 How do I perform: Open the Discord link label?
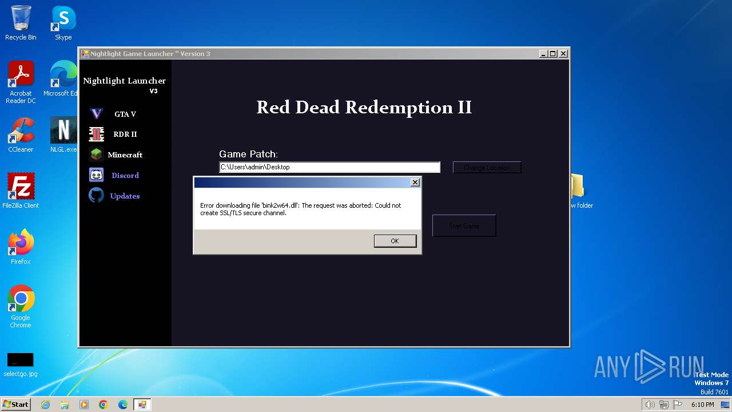tap(125, 176)
